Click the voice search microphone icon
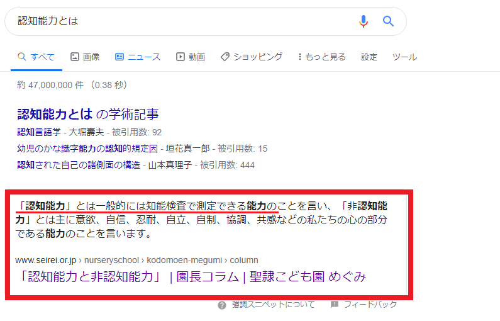This screenshot has width=500, height=321. 363,21
